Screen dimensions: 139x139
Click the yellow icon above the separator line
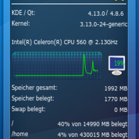[x=120, y=0]
